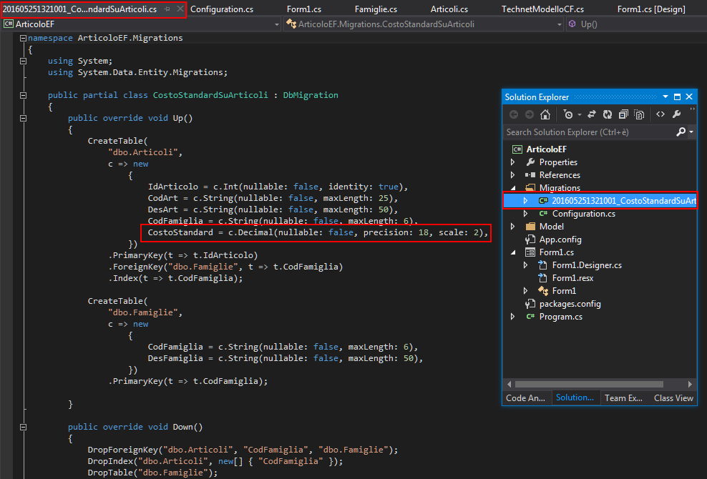The width and height of the screenshot is (707, 479).
Task: Expand the Form1 class node
Action: [x=526, y=291]
